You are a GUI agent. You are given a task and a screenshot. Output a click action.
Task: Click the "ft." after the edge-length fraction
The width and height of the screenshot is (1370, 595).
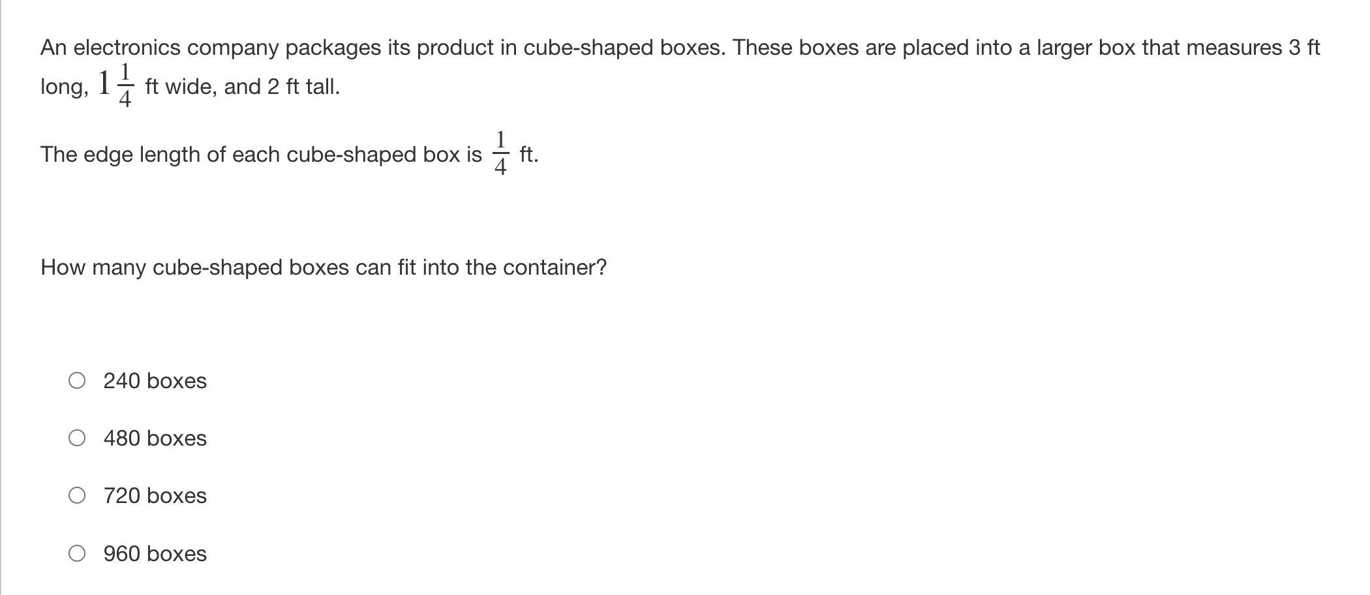click(x=528, y=155)
